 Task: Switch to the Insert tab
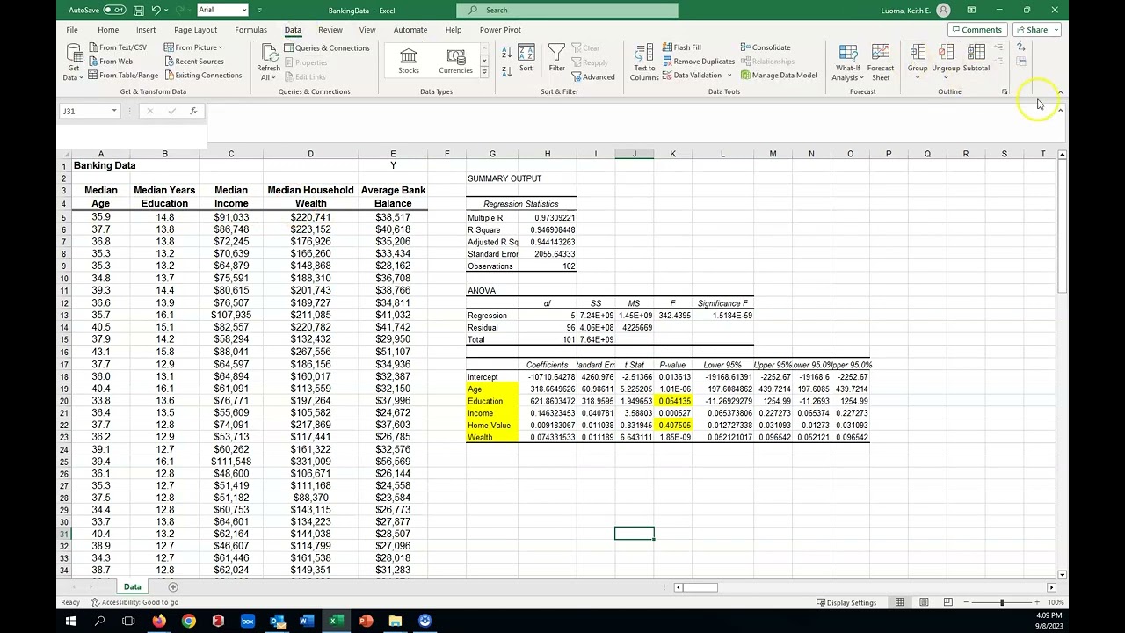click(146, 30)
